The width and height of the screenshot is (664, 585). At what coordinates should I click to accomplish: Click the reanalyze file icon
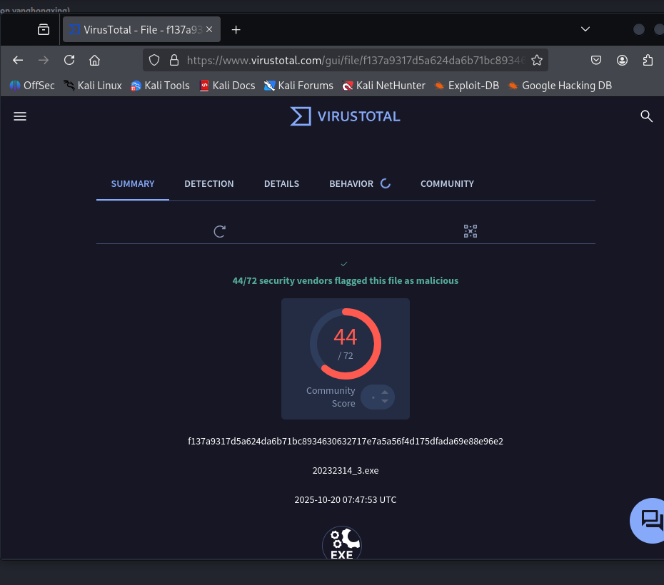point(219,231)
